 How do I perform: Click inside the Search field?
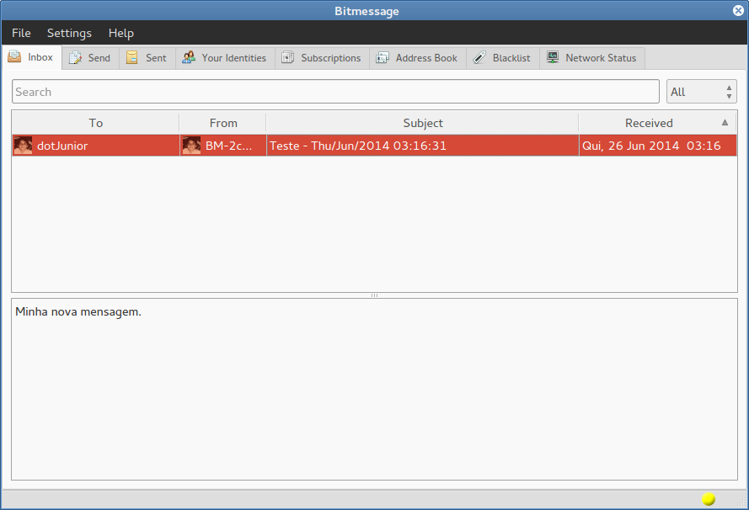point(335,91)
